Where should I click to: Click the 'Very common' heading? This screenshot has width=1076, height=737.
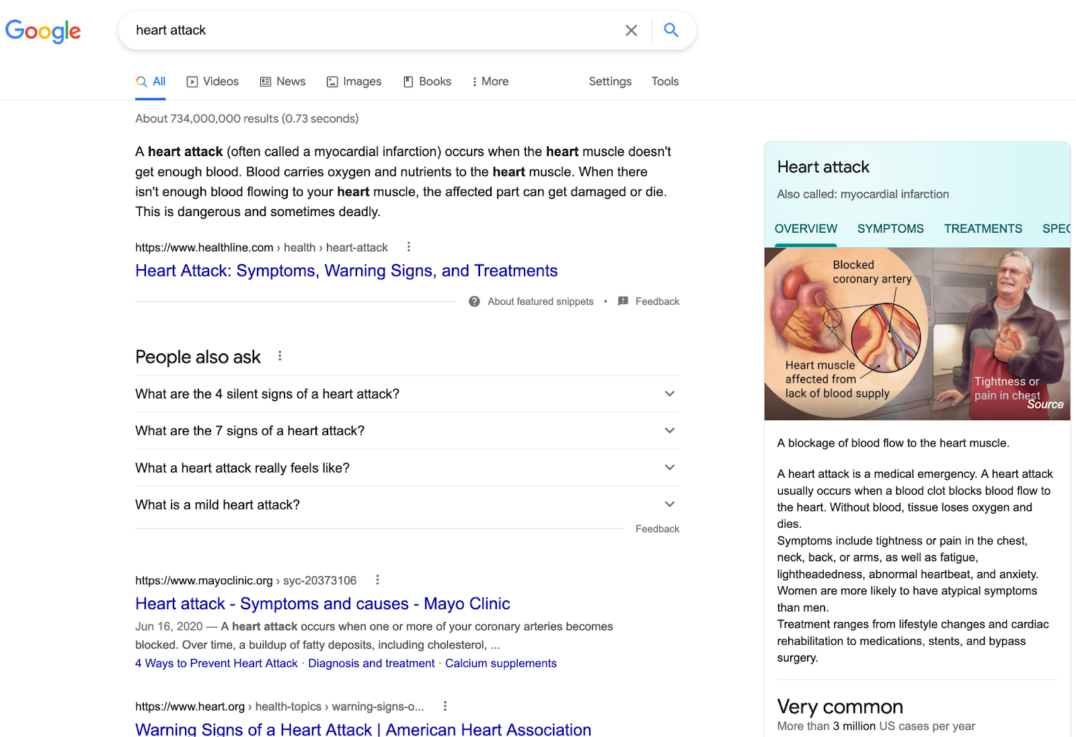(840, 706)
